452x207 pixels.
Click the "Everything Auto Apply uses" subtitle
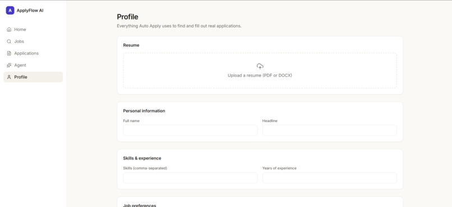179,26
